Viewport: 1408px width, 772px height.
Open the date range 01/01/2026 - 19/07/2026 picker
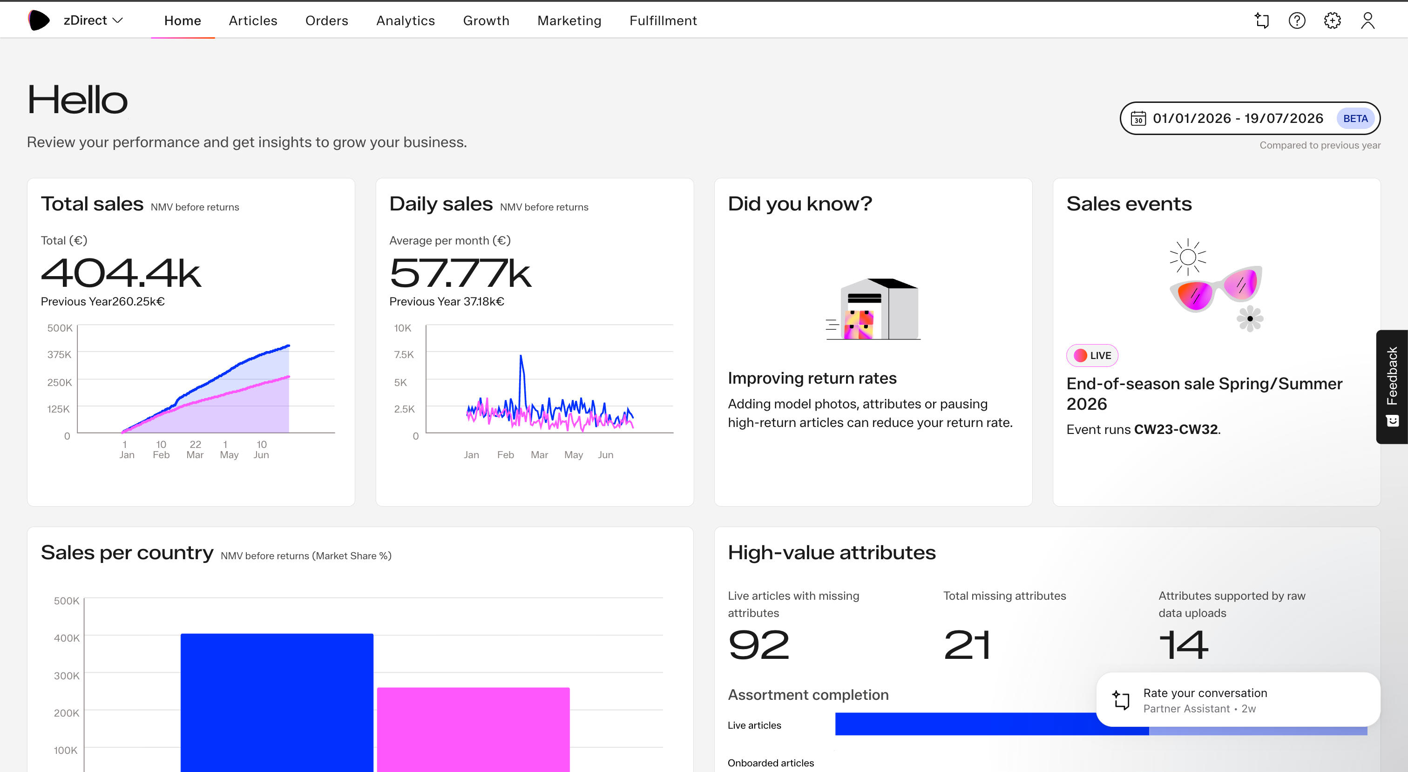1250,118
